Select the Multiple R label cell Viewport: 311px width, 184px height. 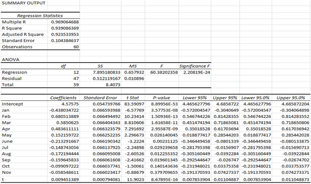[14, 22]
